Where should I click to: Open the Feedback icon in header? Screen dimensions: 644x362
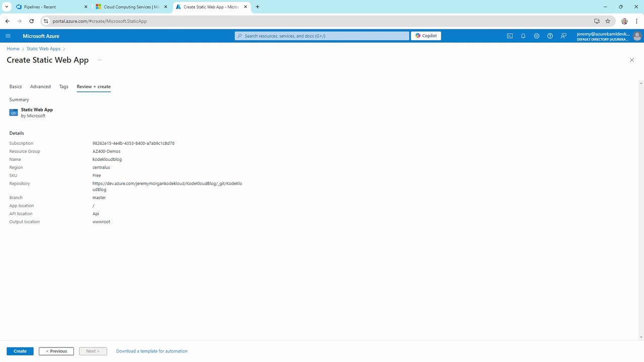coord(563,36)
